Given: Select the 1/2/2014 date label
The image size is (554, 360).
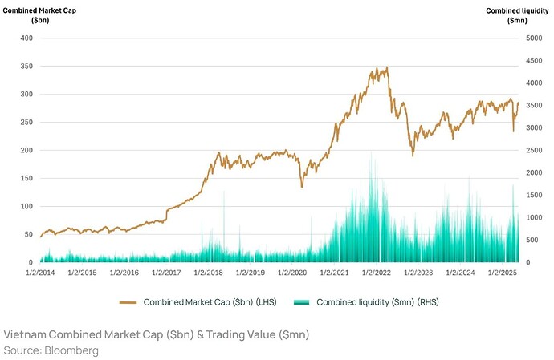Looking at the screenshot, I should [x=40, y=273].
